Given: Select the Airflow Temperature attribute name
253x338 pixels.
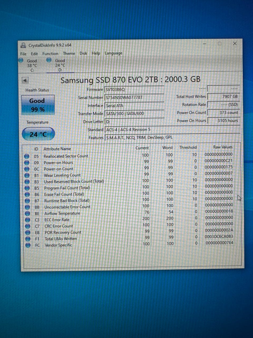Looking at the screenshot, I should 62,213.
